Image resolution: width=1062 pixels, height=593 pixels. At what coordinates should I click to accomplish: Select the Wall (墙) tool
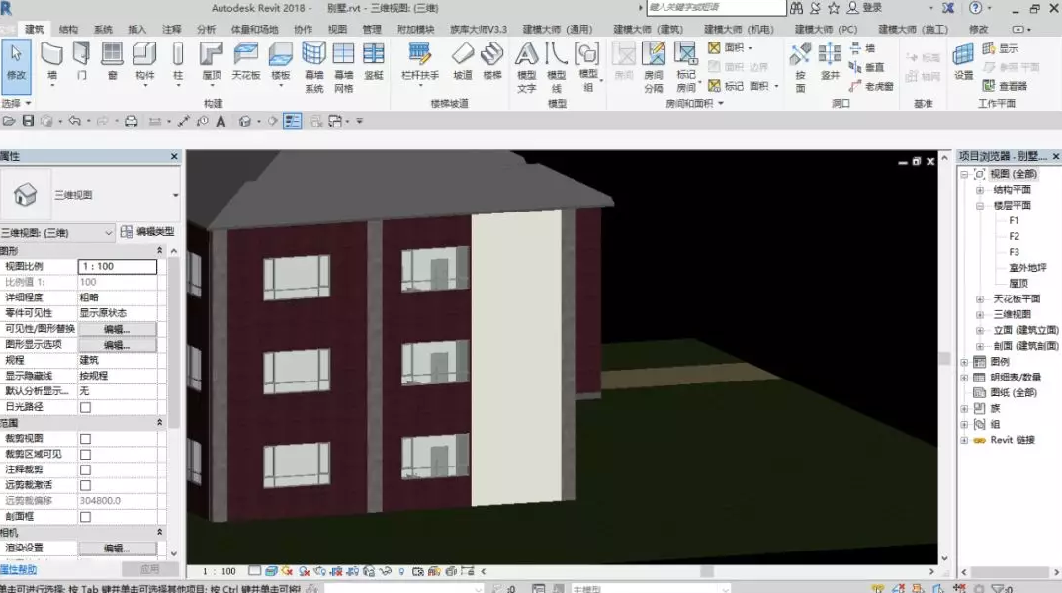pyautogui.click(x=52, y=61)
